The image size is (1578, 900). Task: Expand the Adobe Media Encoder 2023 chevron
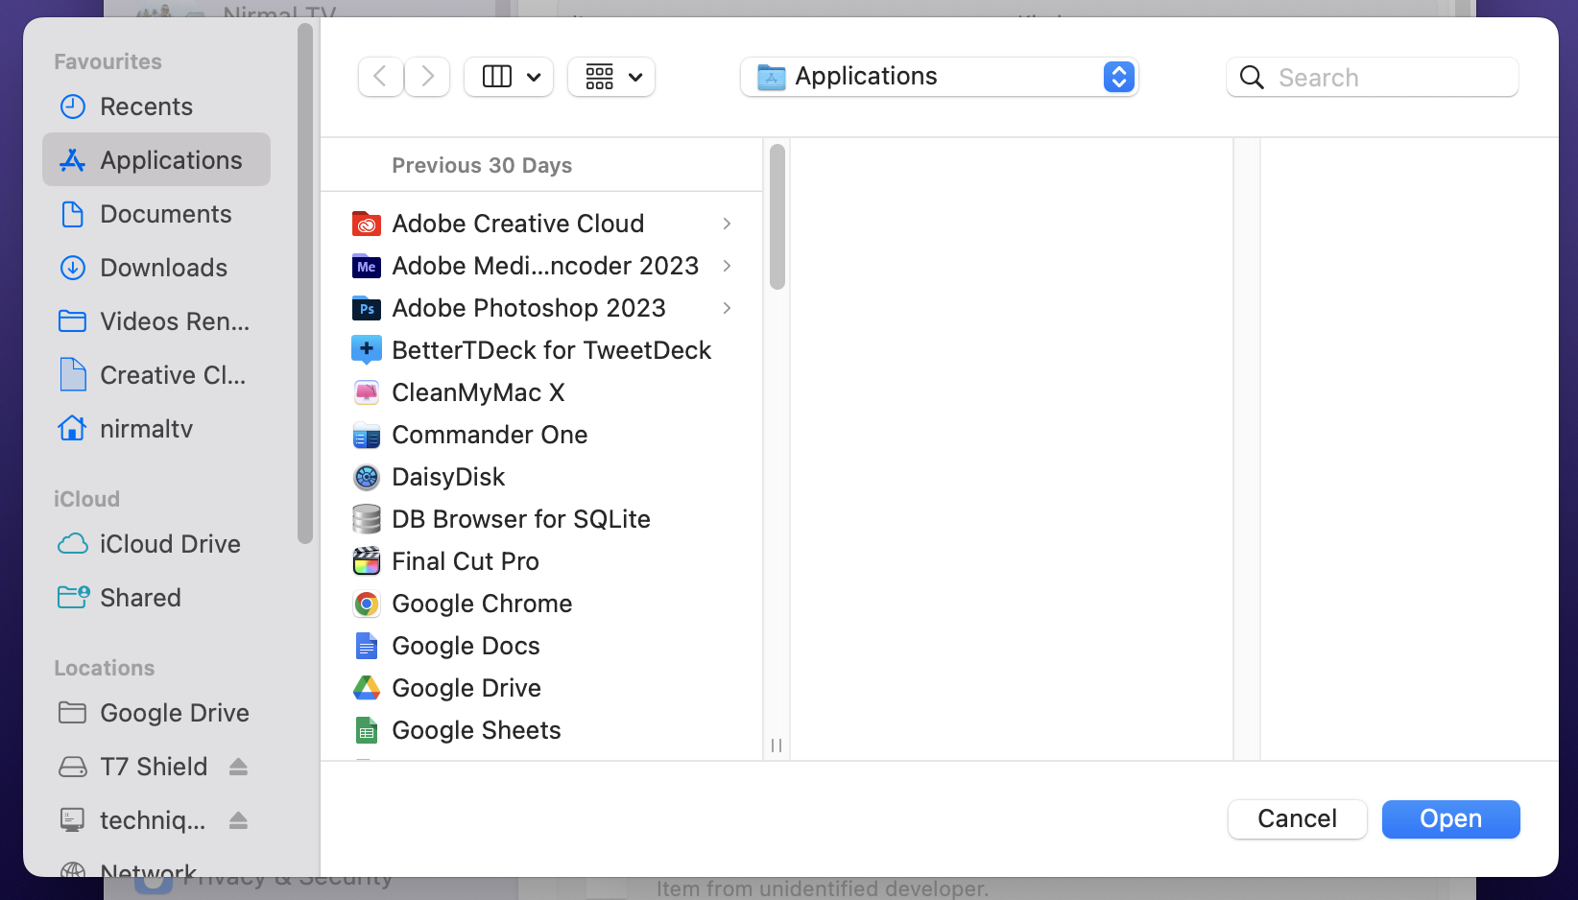(x=727, y=266)
